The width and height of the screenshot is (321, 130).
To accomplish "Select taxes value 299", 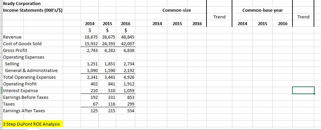I will point(131,104).
